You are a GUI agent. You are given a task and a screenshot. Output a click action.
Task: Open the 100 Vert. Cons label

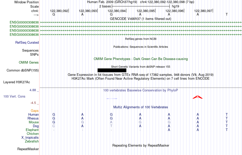pyautogui.click(x=14, y=96)
